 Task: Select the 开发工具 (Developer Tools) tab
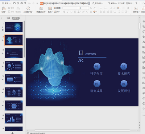click(x=79, y=3)
